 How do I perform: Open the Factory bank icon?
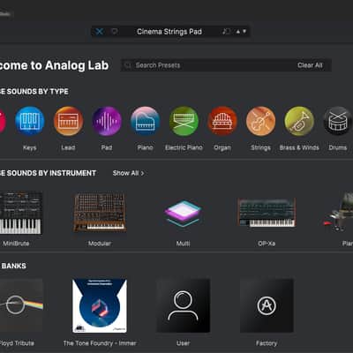pyautogui.click(x=267, y=306)
